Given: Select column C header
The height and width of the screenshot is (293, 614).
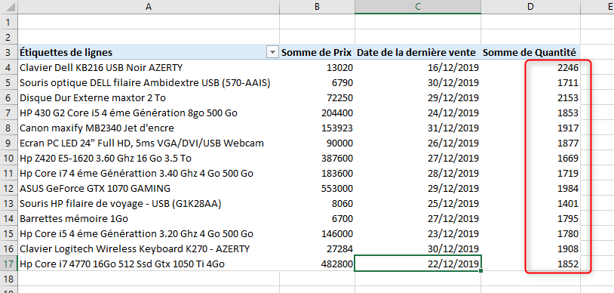Looking at the screenshot, I should pyautogui.click(x=418, y=6).
